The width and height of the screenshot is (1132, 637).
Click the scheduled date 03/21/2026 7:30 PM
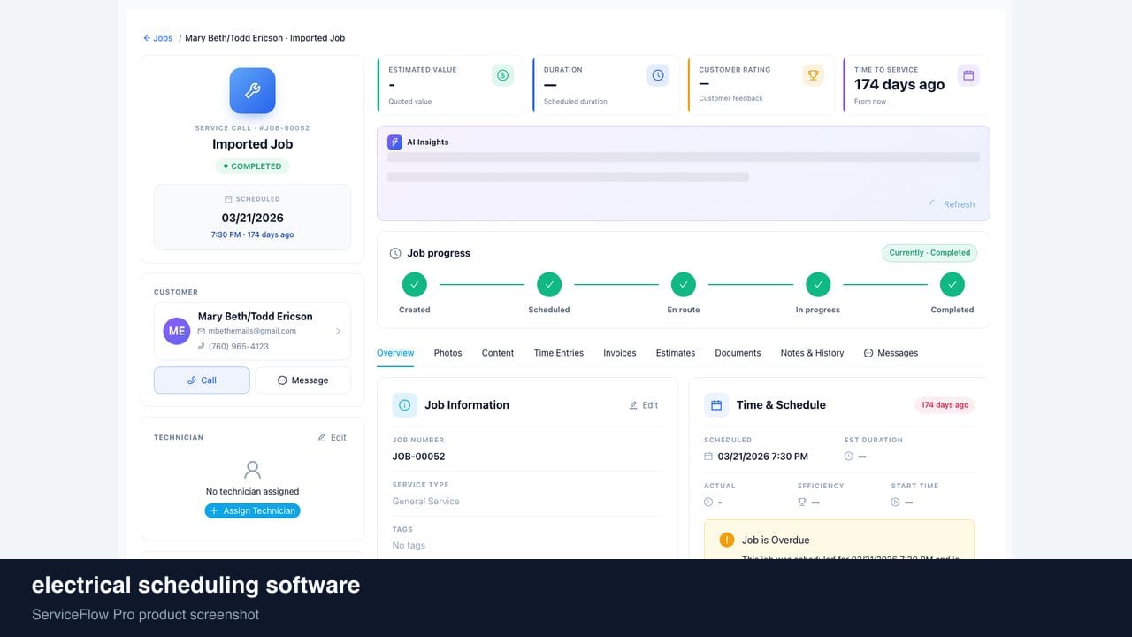coord(762,457)
